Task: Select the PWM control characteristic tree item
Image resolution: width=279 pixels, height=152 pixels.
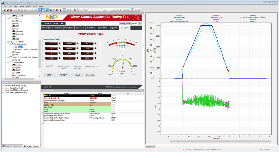Action: [28, 49]
